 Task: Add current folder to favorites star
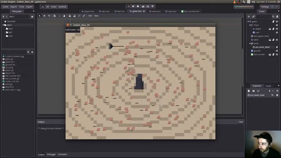[x=32, y=17]
